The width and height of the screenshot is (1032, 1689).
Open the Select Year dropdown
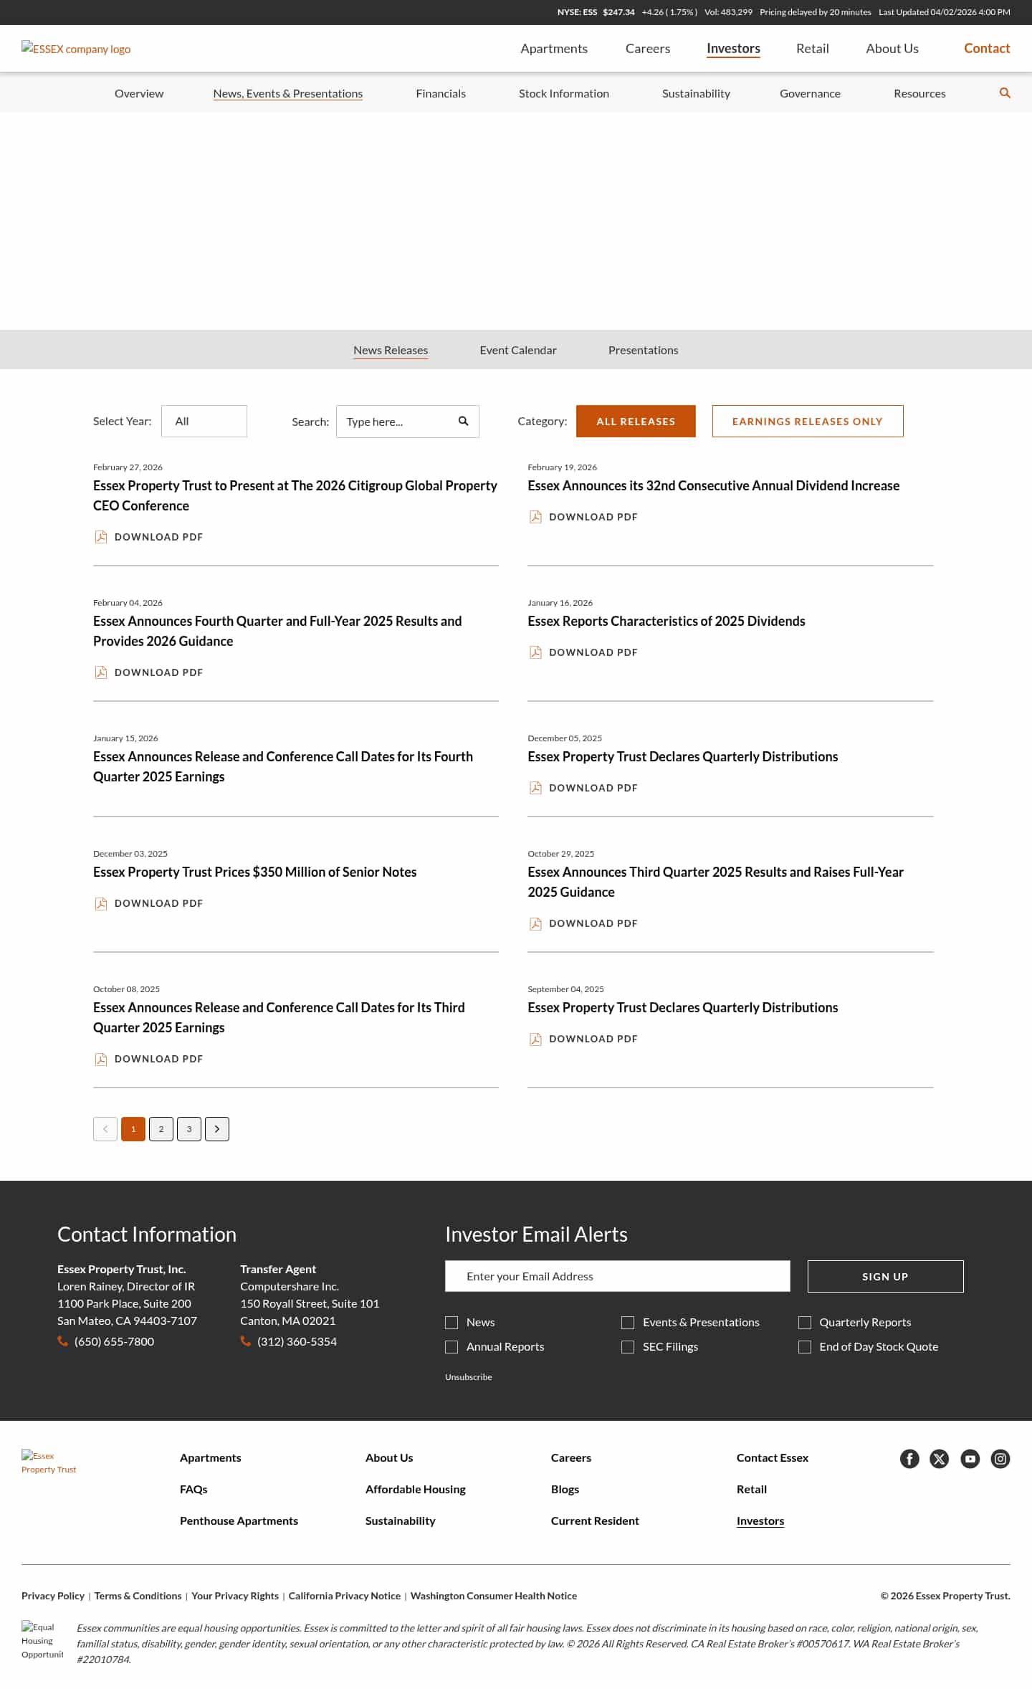click(204, 421)
